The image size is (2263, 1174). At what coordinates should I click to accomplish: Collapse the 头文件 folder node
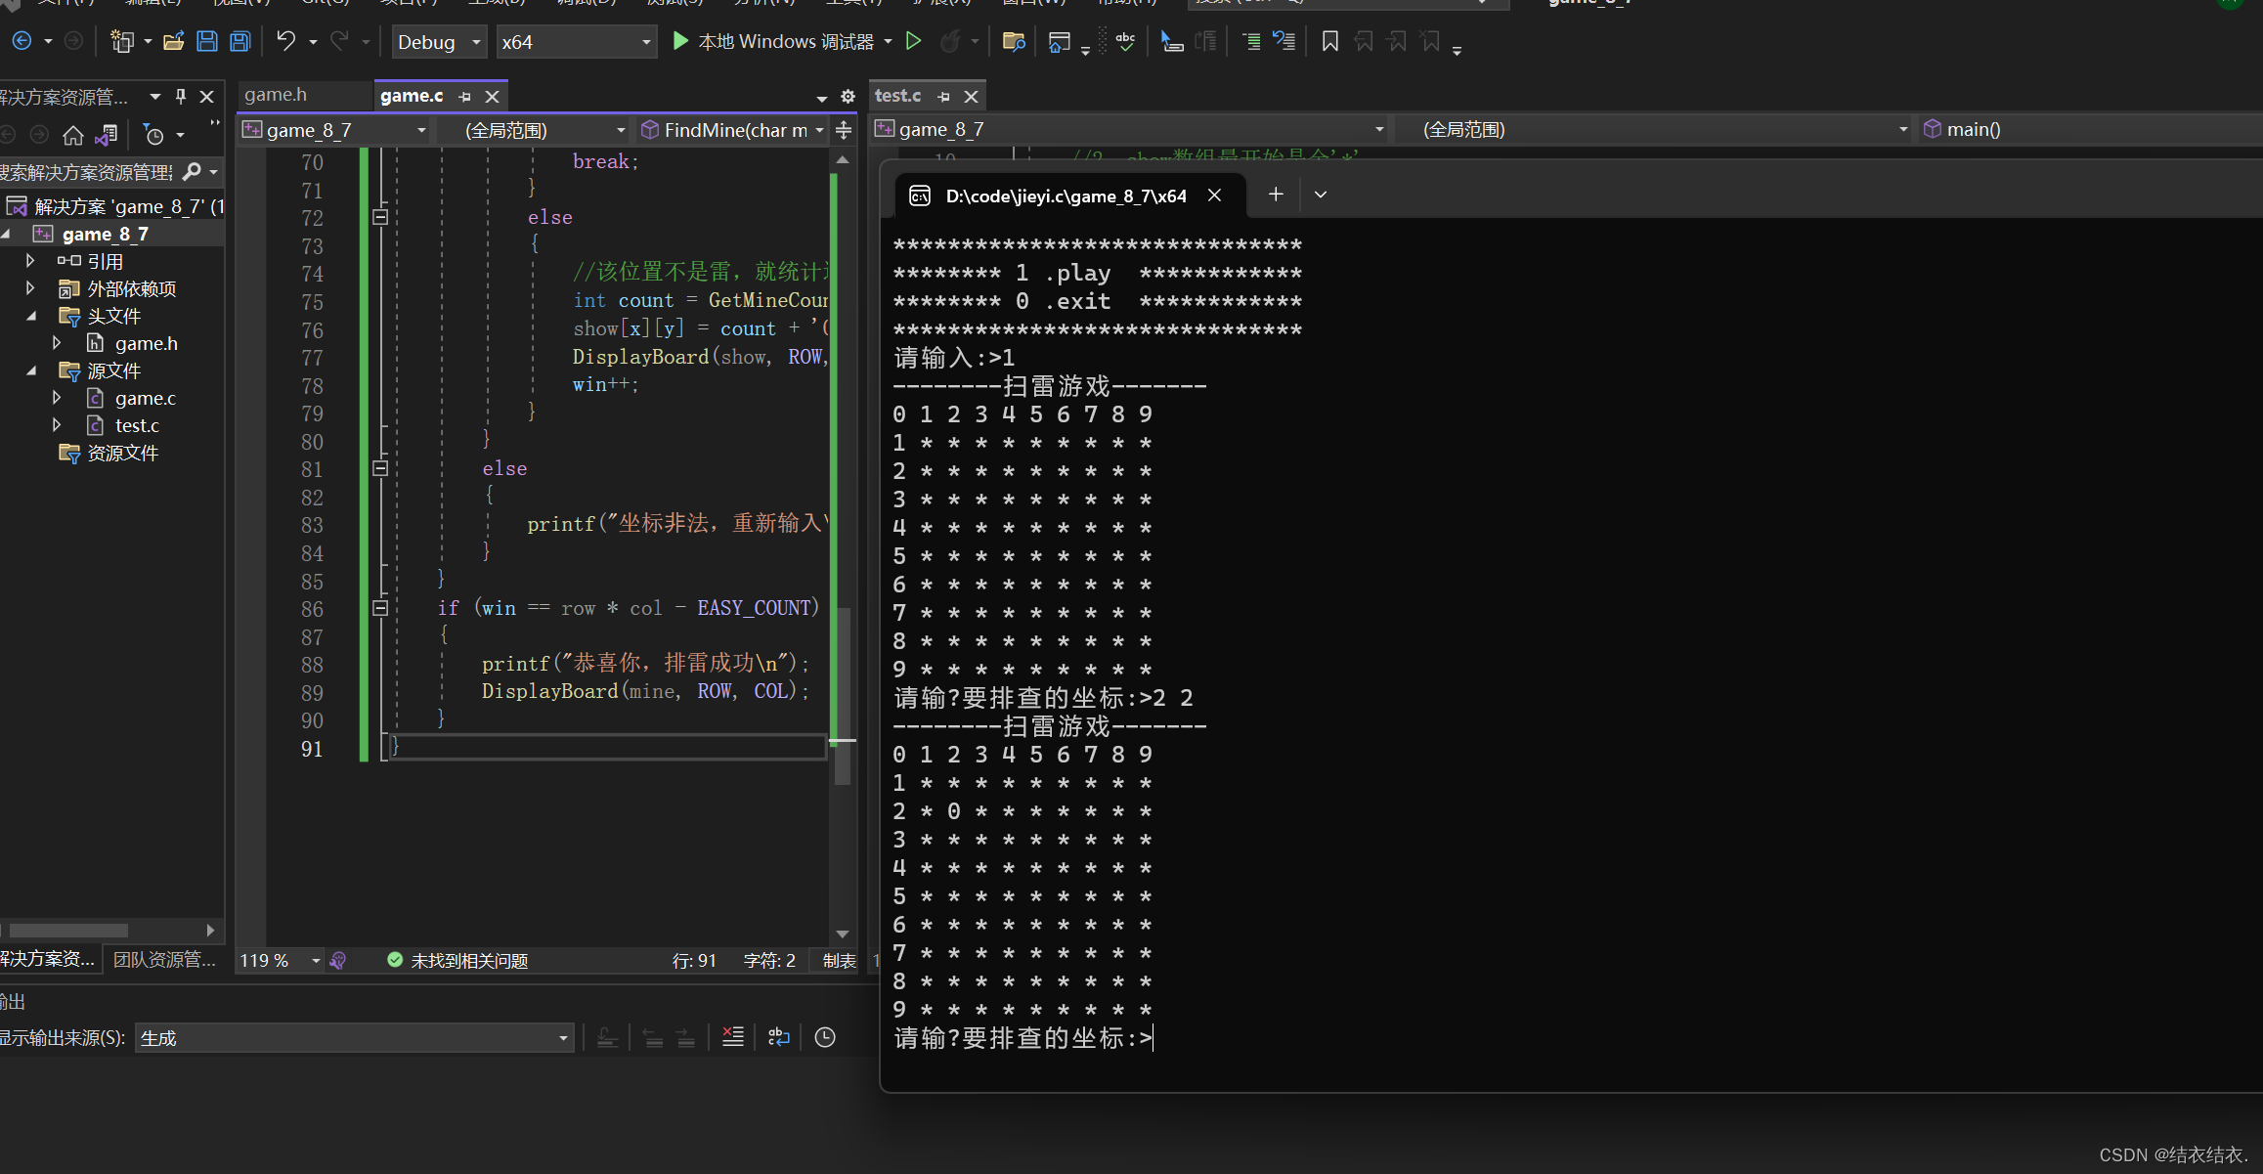(x=30, y=316)
